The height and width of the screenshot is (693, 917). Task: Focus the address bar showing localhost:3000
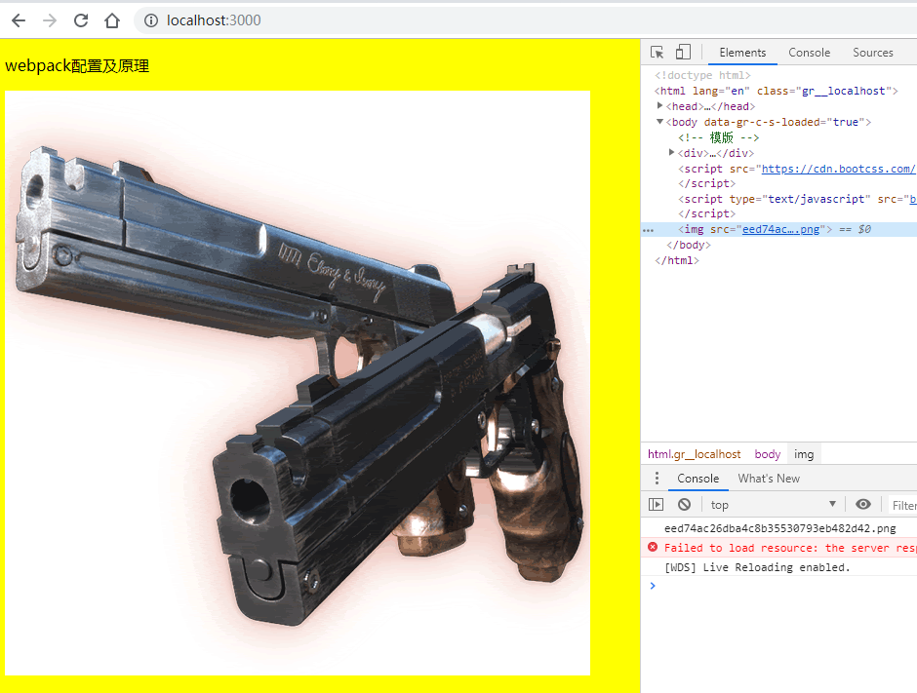[x=527, y=20]
